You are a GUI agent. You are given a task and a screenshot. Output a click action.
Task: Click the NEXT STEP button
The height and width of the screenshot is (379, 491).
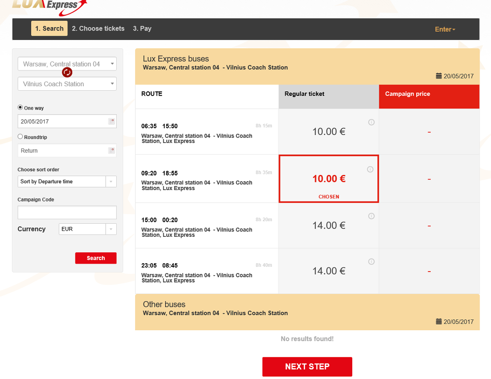(x=307, y=367)
